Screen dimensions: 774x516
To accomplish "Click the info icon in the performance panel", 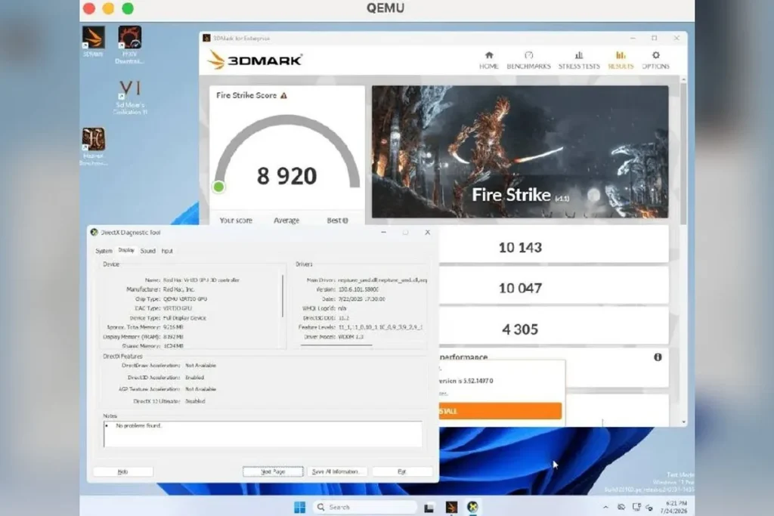I will click(x=658, y=357).
